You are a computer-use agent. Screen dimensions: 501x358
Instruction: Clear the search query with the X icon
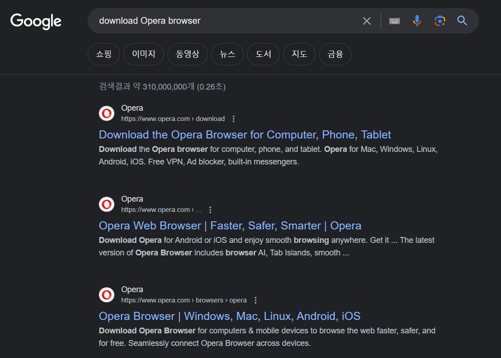click(x=366, y=21)
